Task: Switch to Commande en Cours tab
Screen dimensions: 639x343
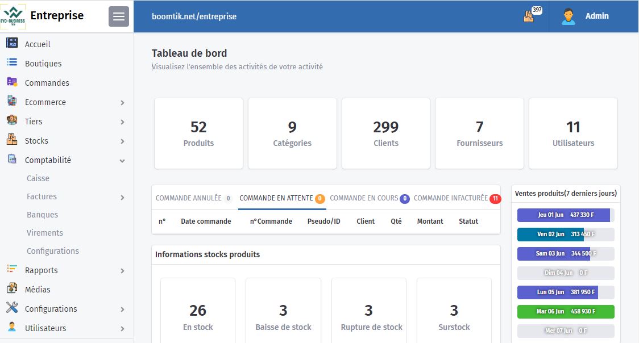Action: [364, 198]
